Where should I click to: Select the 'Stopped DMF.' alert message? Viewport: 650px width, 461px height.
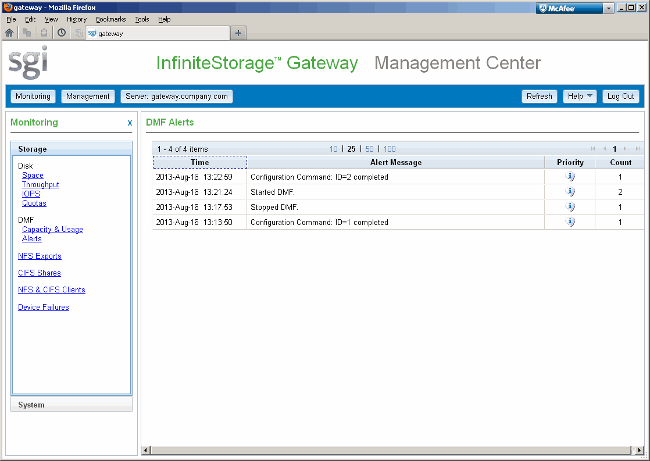(x=274, y=207)
